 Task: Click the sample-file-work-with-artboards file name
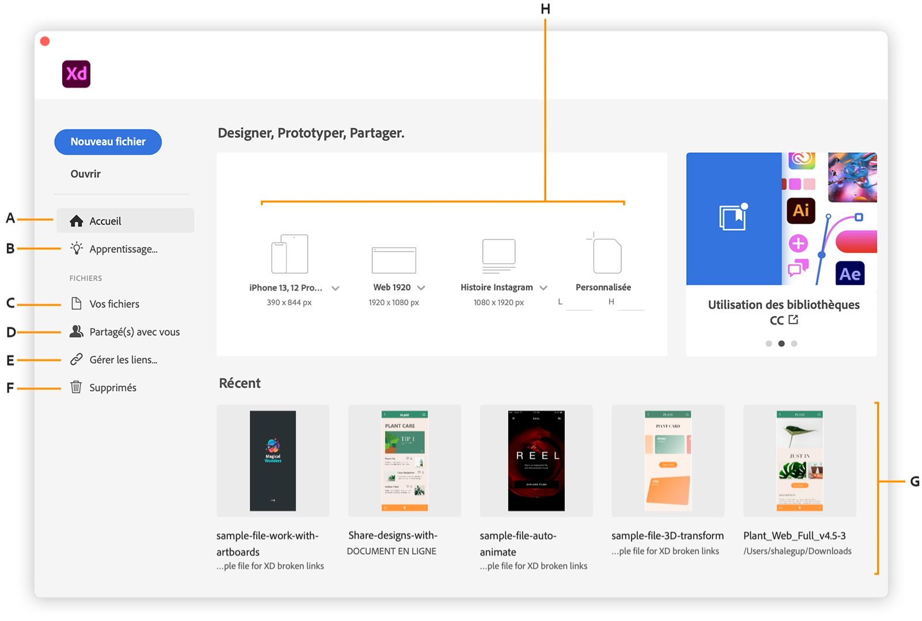point(267,543)
